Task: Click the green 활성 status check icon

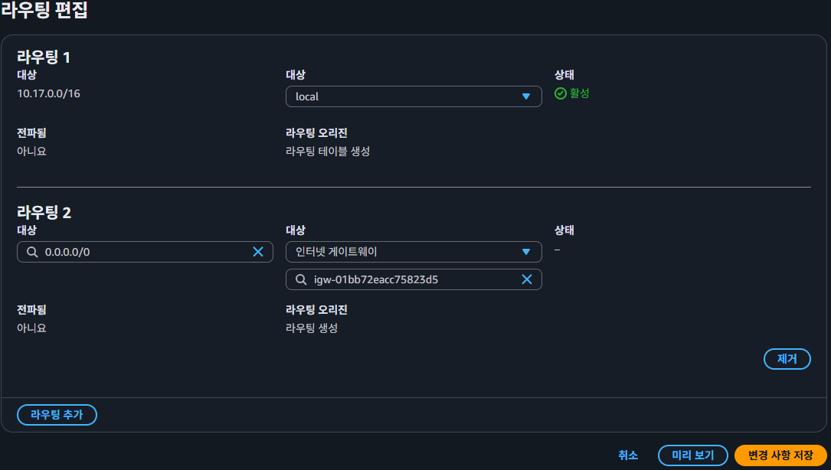Action: point(561,93)
